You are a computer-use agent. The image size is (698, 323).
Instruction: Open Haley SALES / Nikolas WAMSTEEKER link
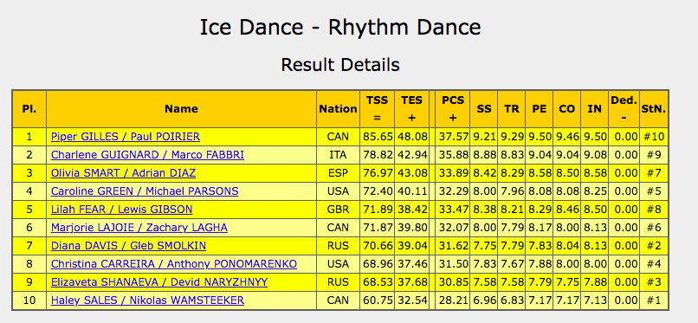click(147, 300)
